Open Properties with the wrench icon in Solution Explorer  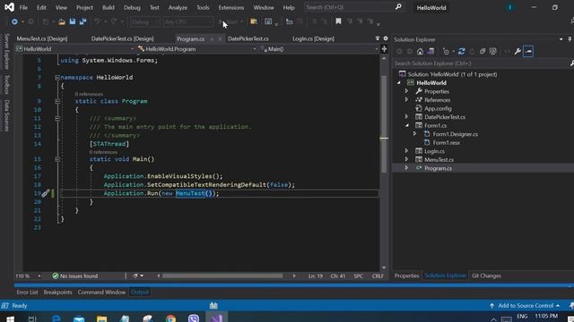point(517,52)
